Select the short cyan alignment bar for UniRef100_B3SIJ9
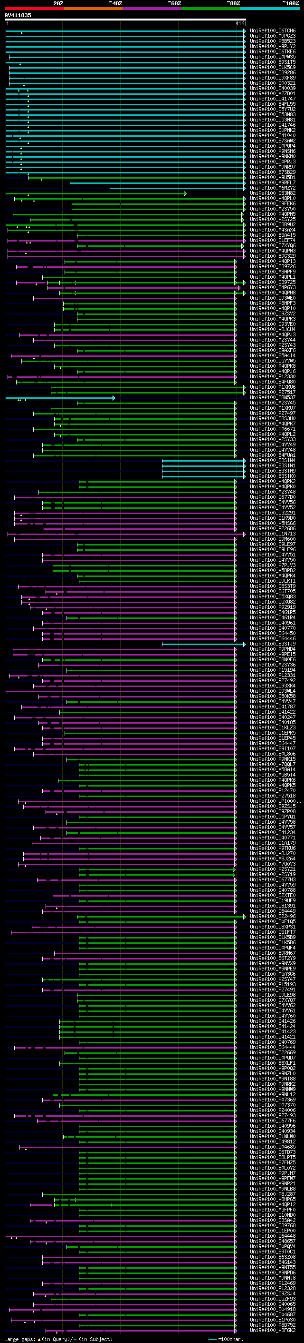The image size is (304, 1343). click(204, 645)
